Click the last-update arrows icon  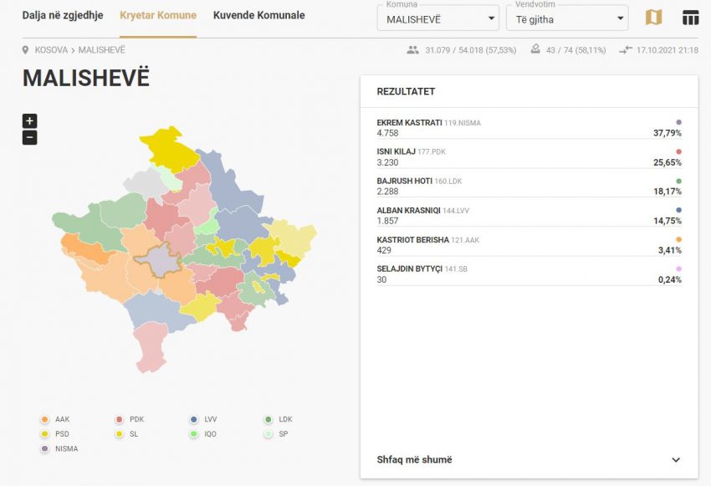[626, 50]
